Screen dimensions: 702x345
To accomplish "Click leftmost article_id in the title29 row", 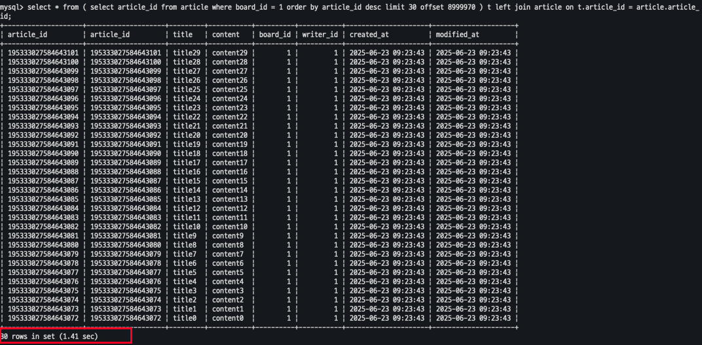I will click(43, 53).
